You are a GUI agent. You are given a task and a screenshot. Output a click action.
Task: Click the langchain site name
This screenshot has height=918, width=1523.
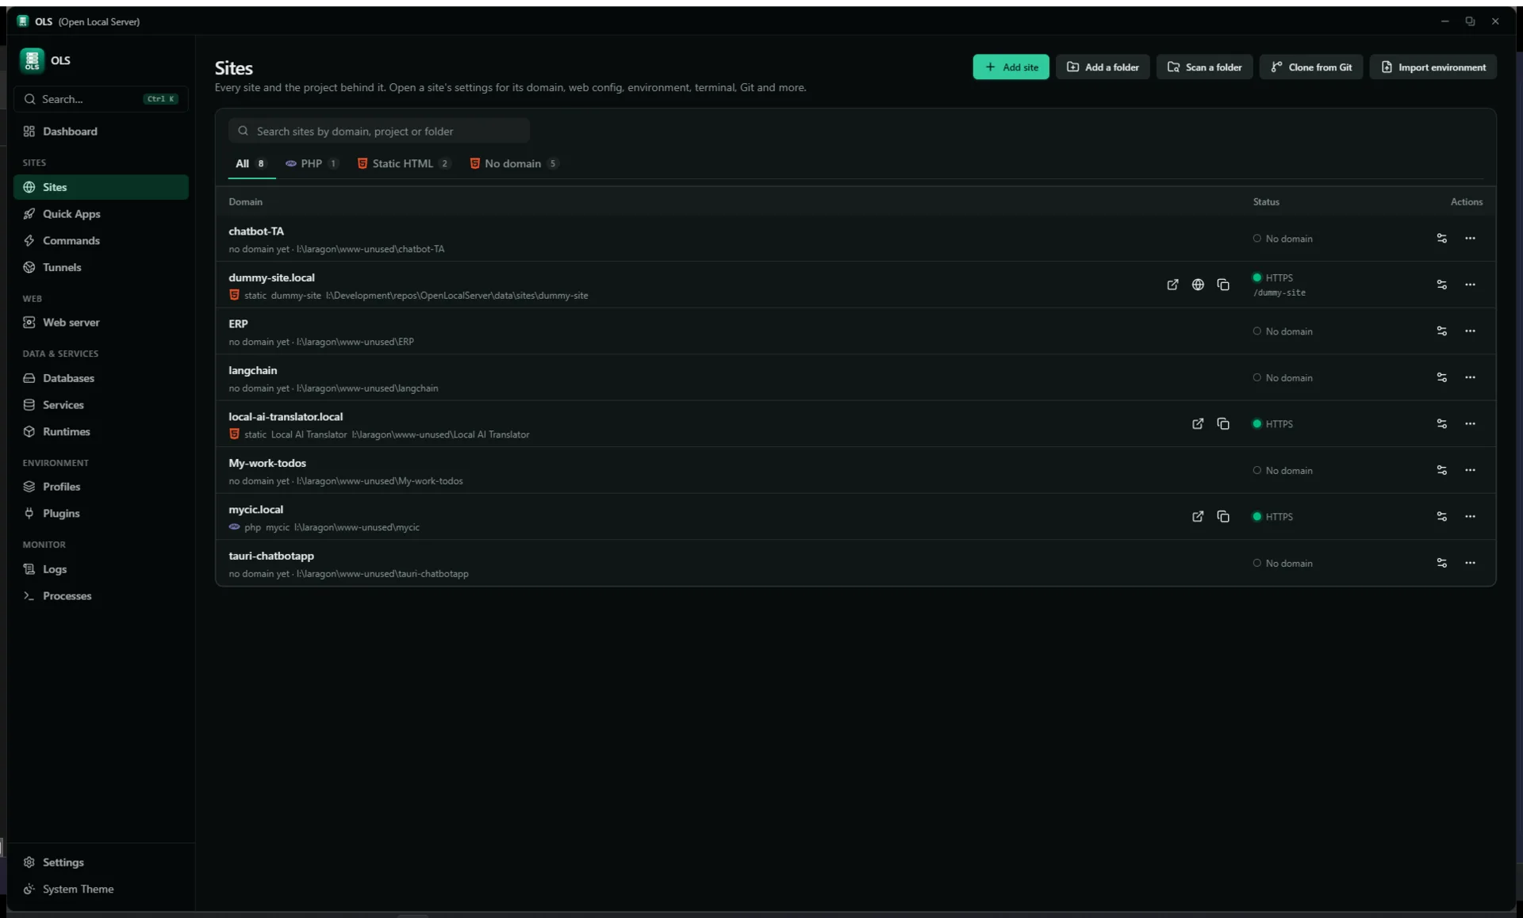point(253,370)
